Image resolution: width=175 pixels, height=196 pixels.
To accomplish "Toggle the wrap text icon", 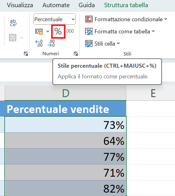I will (13, 23).
